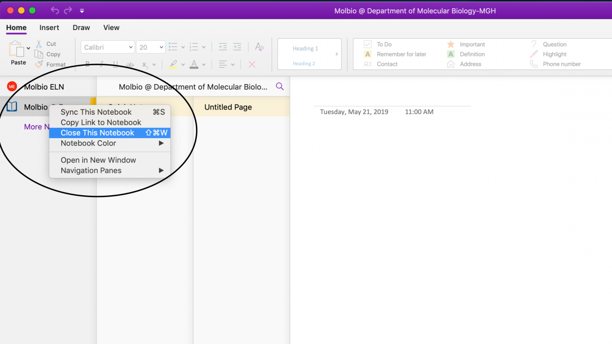Expand the subscript/superscript dropdown arrow

click(154, 65)
